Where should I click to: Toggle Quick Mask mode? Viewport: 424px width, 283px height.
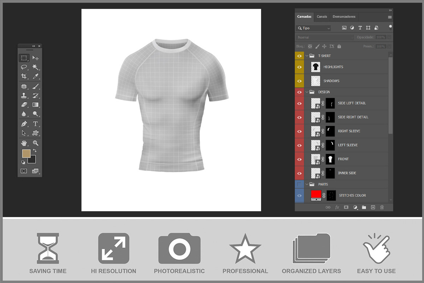(24, 171)
